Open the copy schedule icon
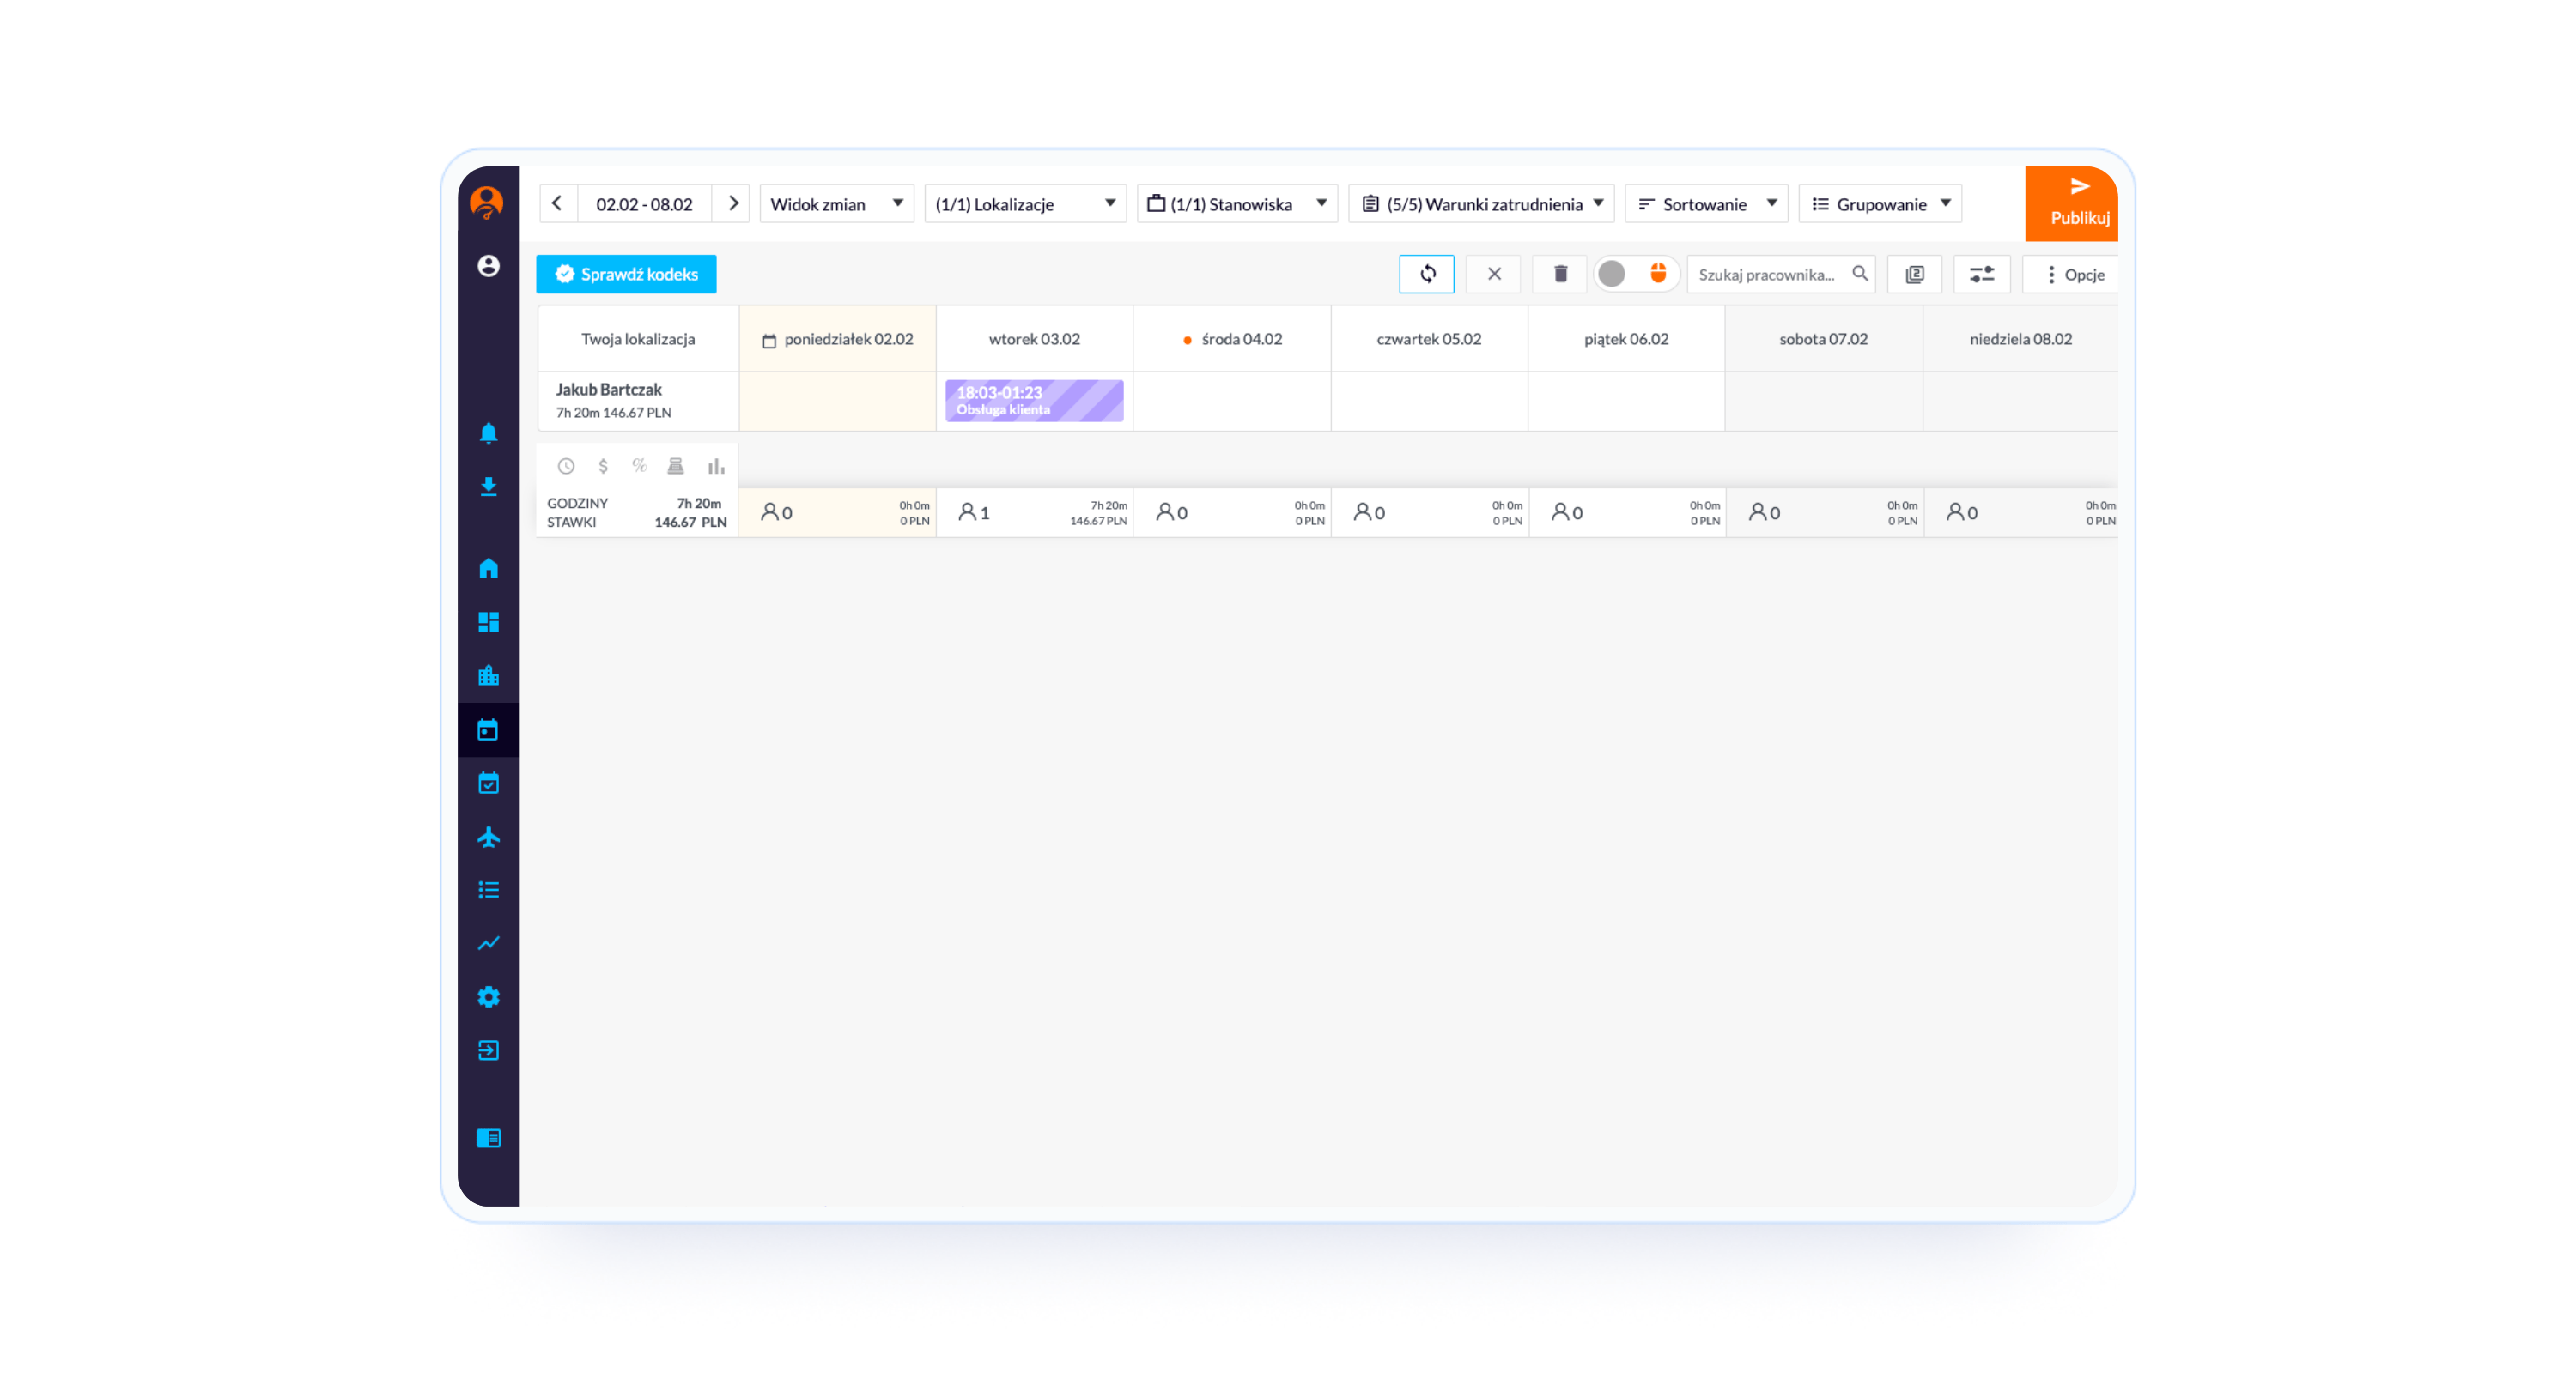Viewport: 2576px width, 1373px height. pos(1914,274)
